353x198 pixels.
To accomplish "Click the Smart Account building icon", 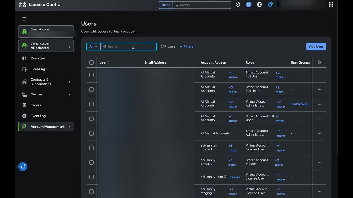I will click(x=25, y=31).
